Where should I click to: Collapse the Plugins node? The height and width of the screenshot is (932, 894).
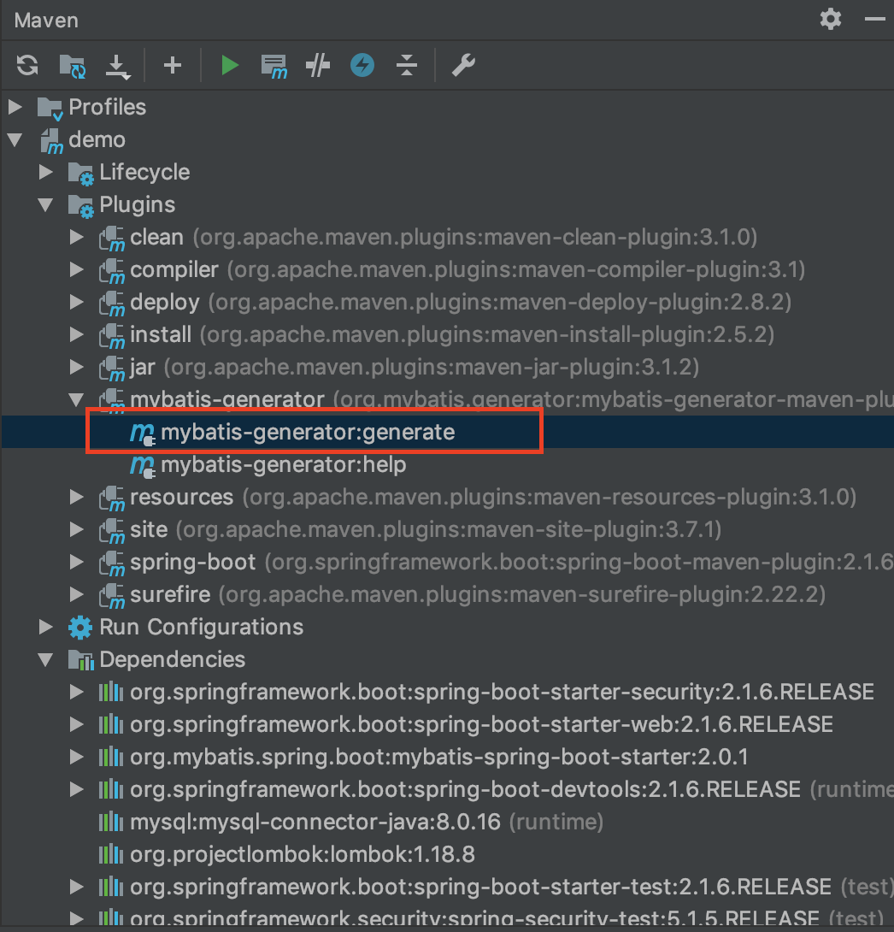[46, 205]
